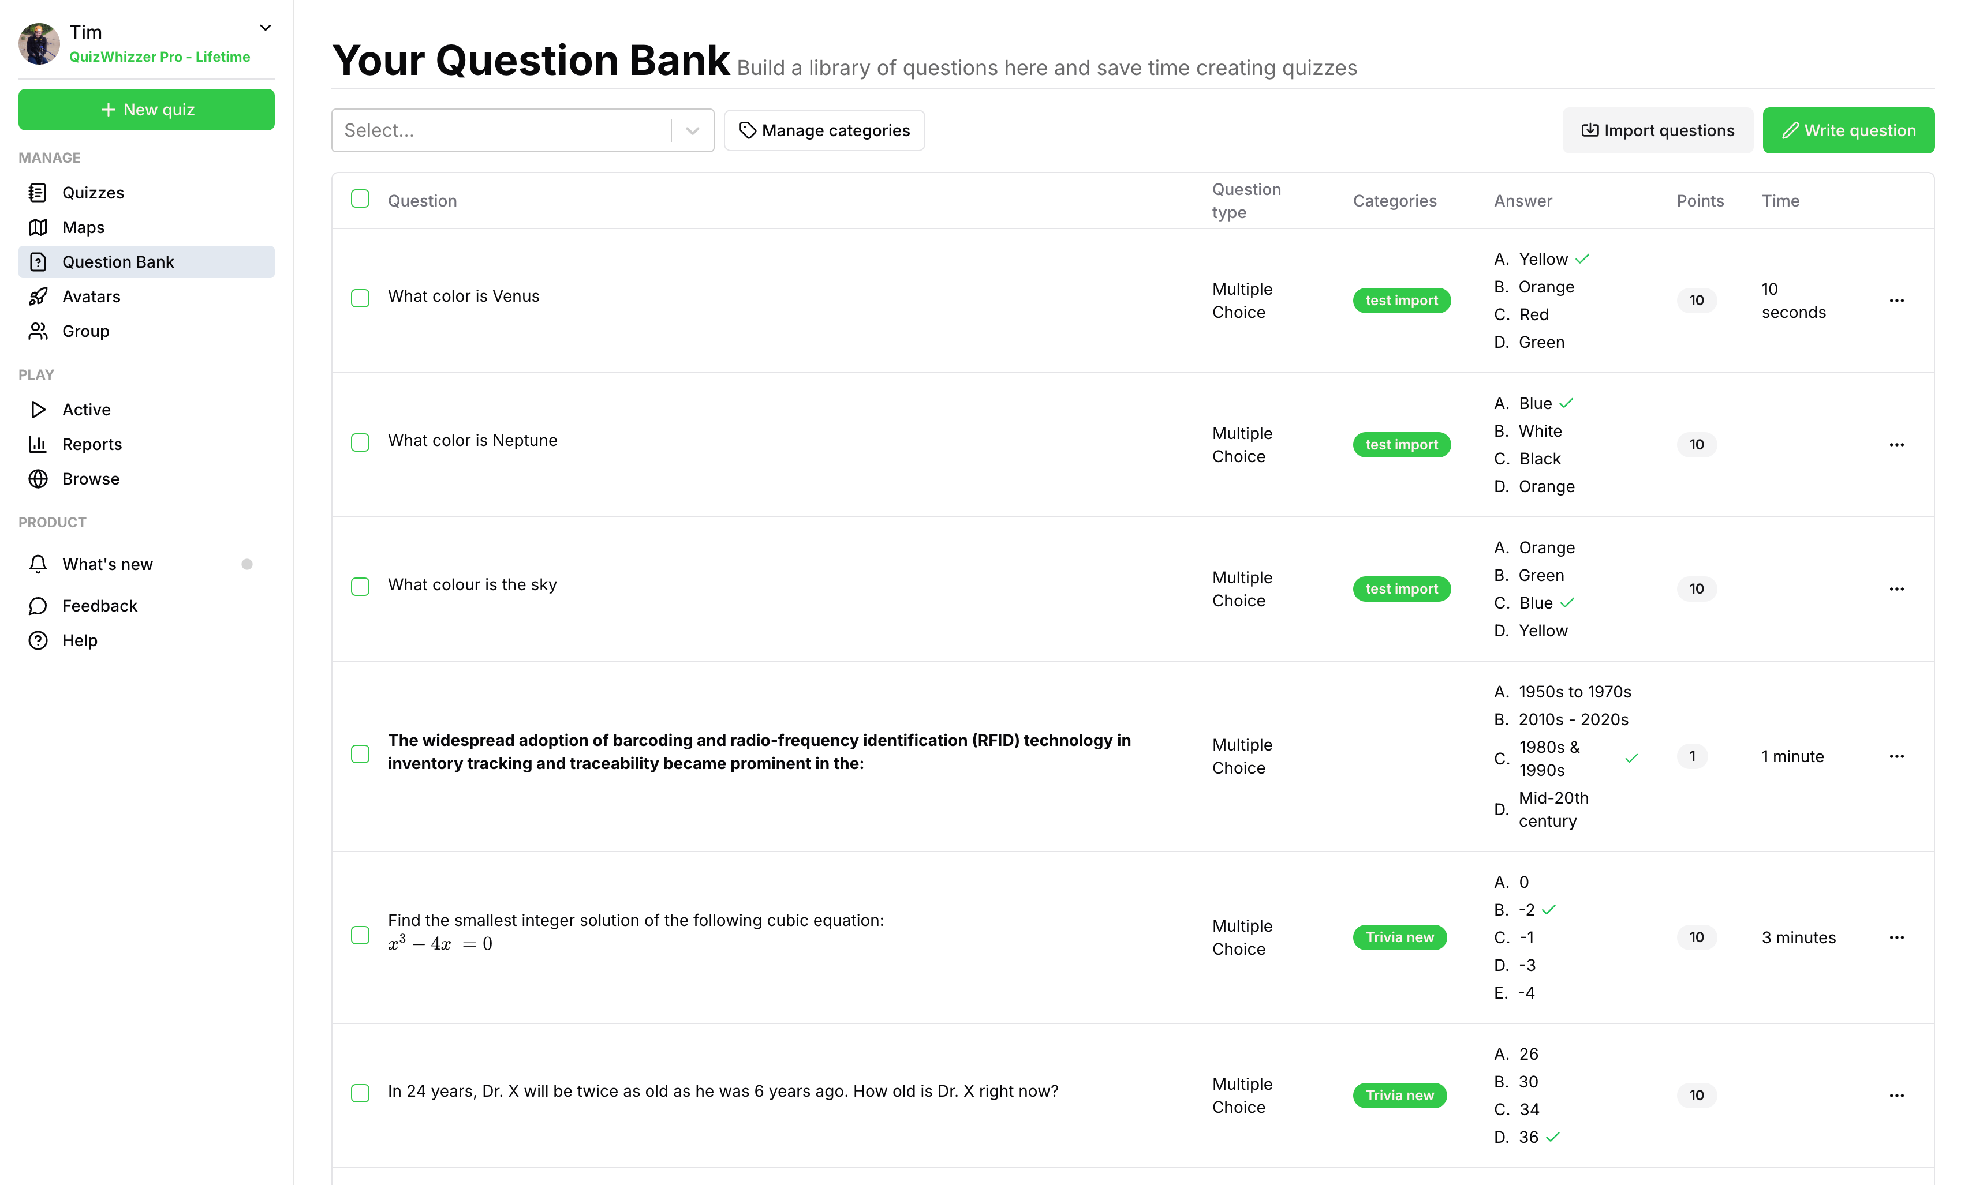Click the What's new bell icon
This screenshot has width=1972, height=1185.
click(38, 565)
